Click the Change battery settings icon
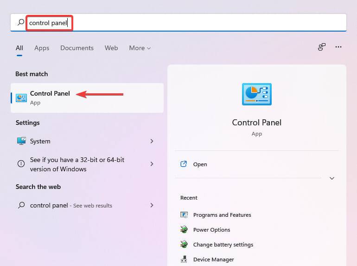357x266 pixels. pyautogui.click(x=184, y=244)
